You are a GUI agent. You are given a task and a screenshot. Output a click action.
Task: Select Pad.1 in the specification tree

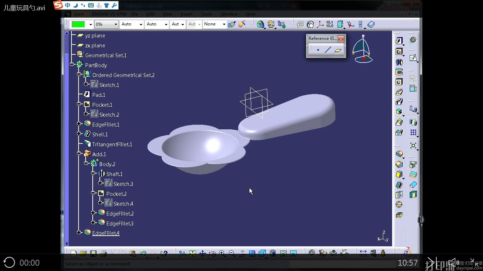pos(99,95)
